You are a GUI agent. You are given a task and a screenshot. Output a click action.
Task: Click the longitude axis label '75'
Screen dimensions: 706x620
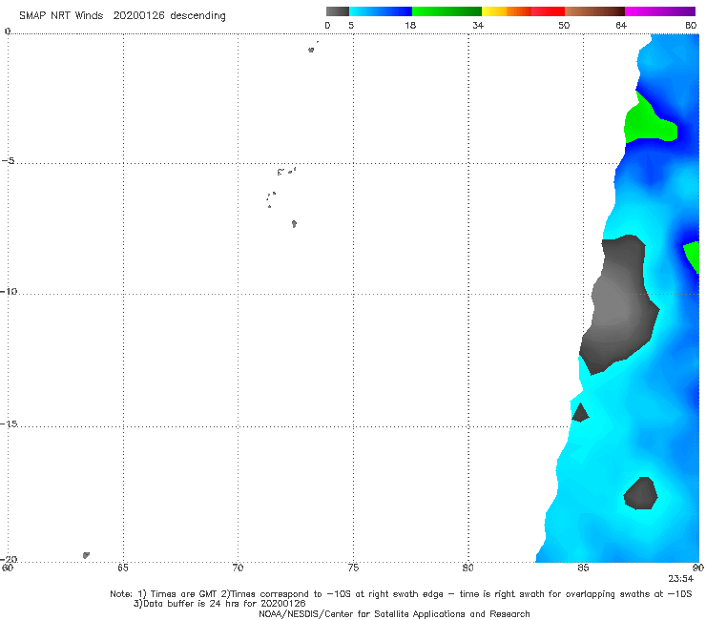pos(353,568)
